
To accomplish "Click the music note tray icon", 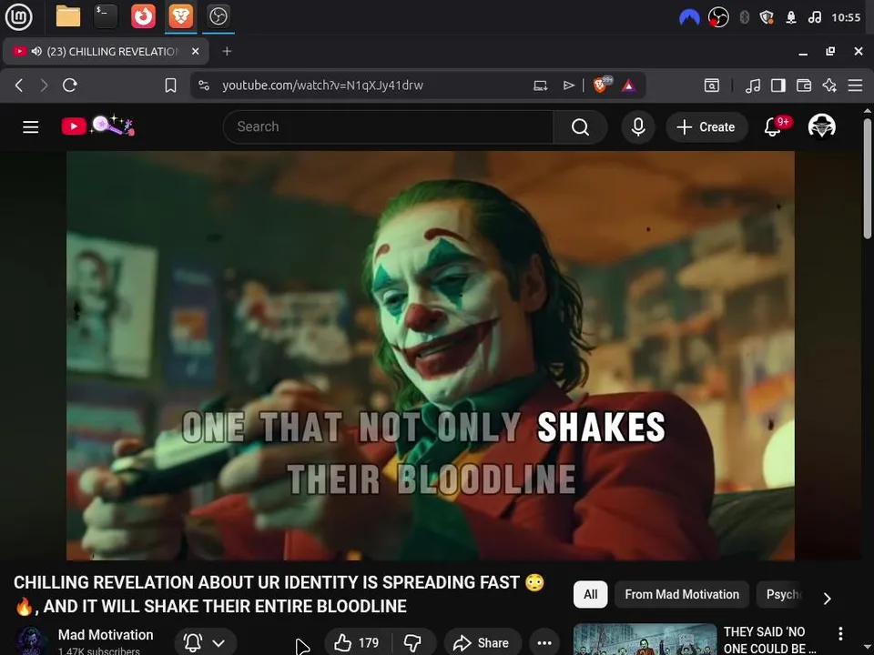I will point(814,17).
